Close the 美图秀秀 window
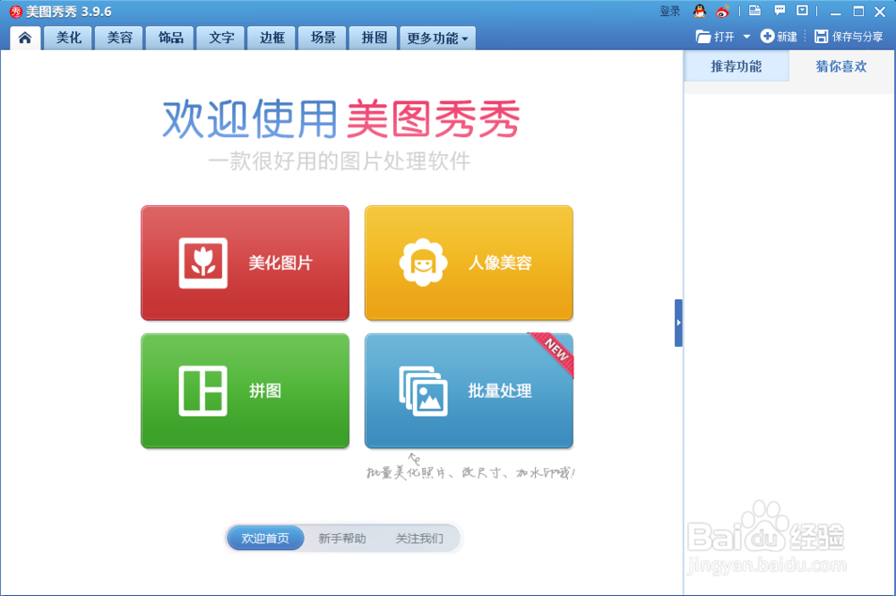 click(880, 12)
